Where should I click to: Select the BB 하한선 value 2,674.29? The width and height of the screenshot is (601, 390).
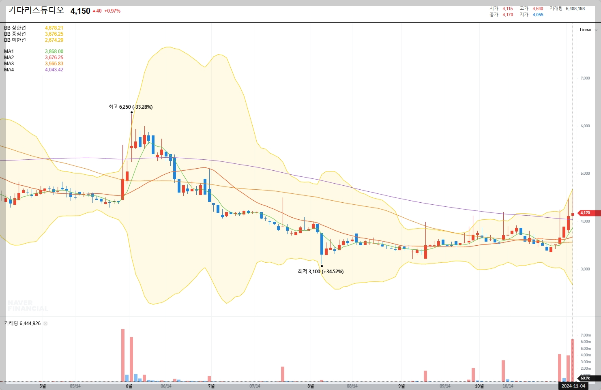coord(54,40)
